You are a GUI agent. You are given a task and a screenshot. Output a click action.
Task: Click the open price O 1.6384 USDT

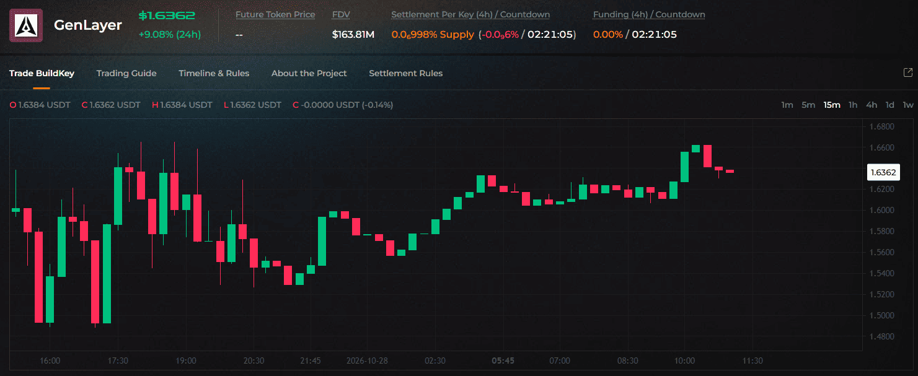tap(40, 105)
